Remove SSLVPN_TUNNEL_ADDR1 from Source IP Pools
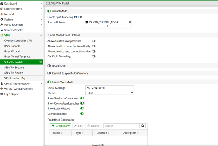The width and height of the screenshot is (218, 146). (x=130, y=22)
